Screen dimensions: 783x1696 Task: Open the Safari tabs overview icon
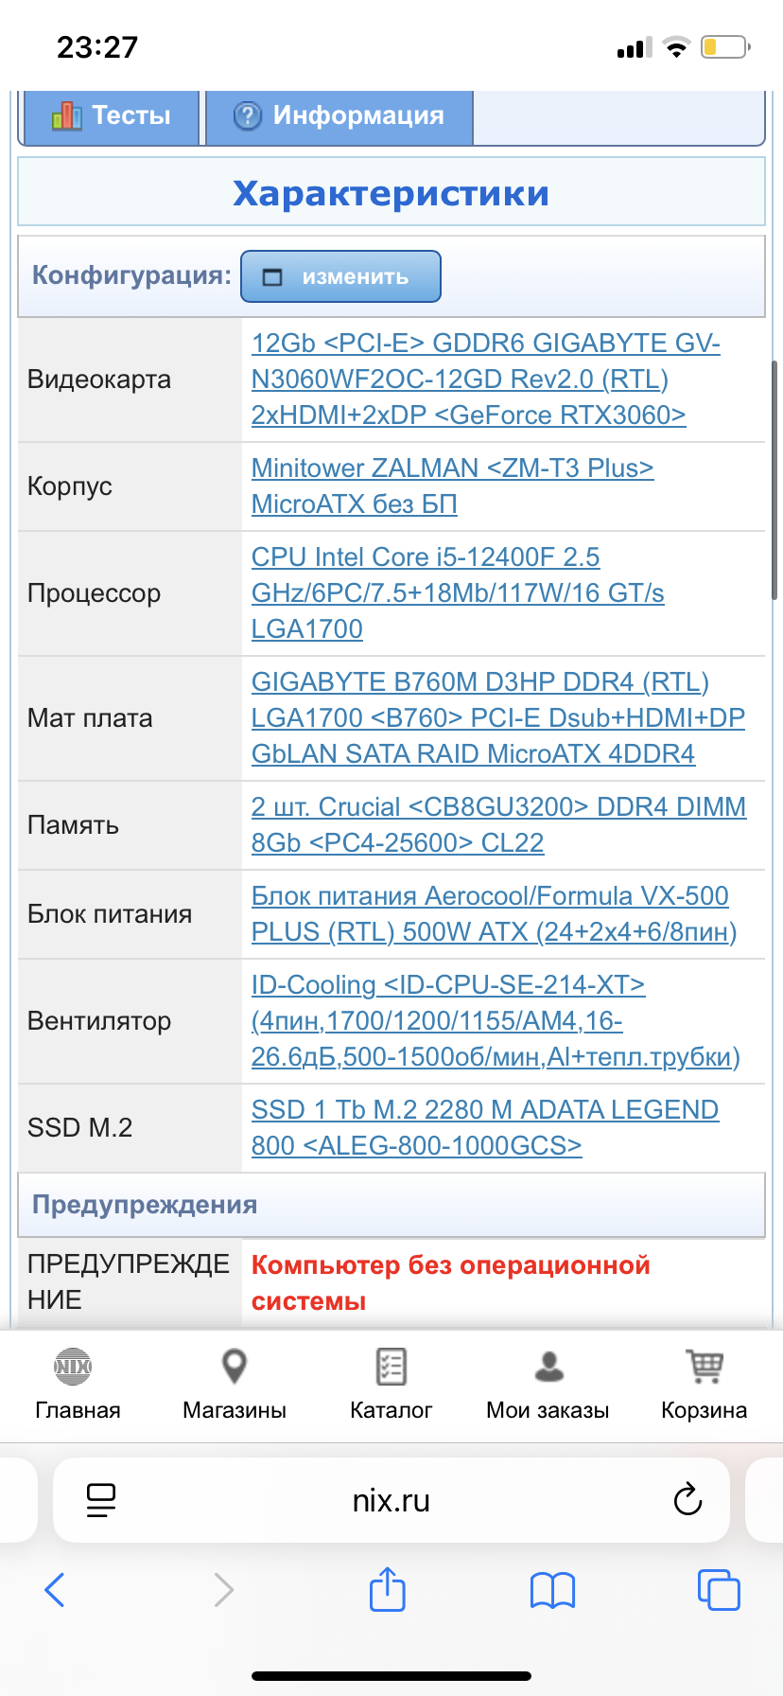click(x=719, y=1590)
